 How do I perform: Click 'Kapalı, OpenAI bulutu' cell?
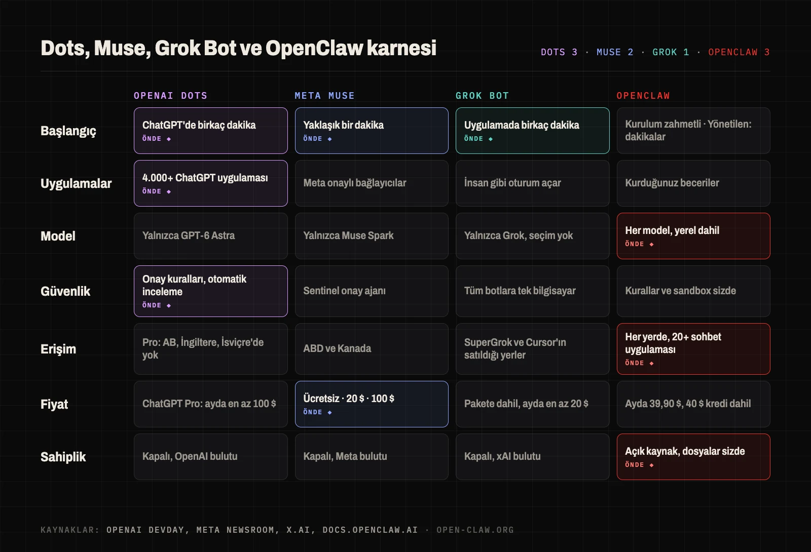[x=210, y=457]
